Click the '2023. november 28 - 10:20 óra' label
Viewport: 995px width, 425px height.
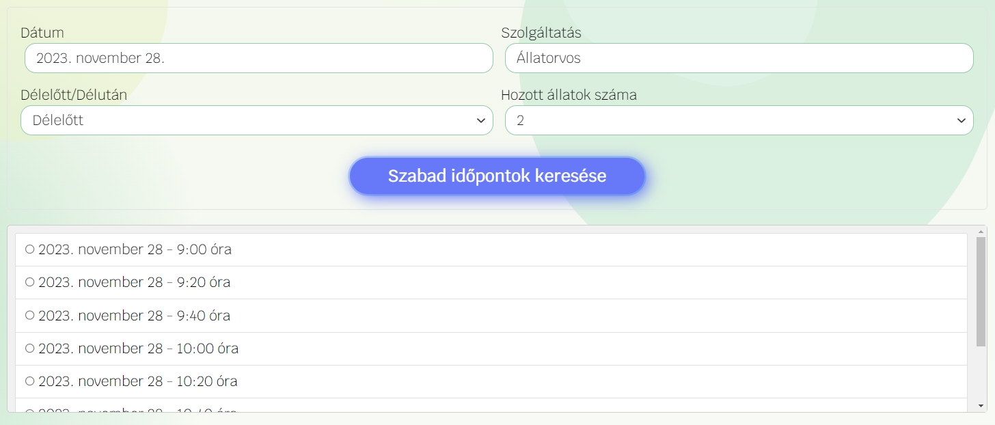point(137,381)
